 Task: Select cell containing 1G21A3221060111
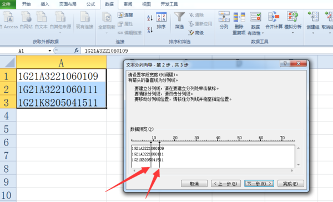point(61,89)
